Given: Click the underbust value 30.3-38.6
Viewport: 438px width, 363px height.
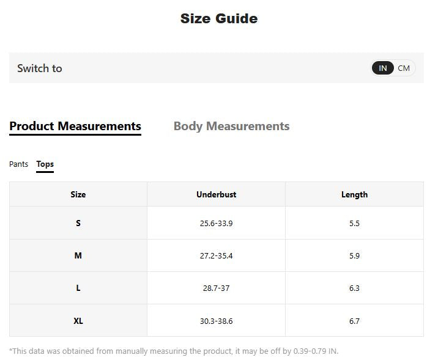Looking at the screenshot, I should 216,321.
